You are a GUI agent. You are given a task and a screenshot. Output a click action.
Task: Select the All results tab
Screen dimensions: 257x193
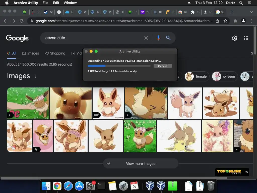(12, 53)
